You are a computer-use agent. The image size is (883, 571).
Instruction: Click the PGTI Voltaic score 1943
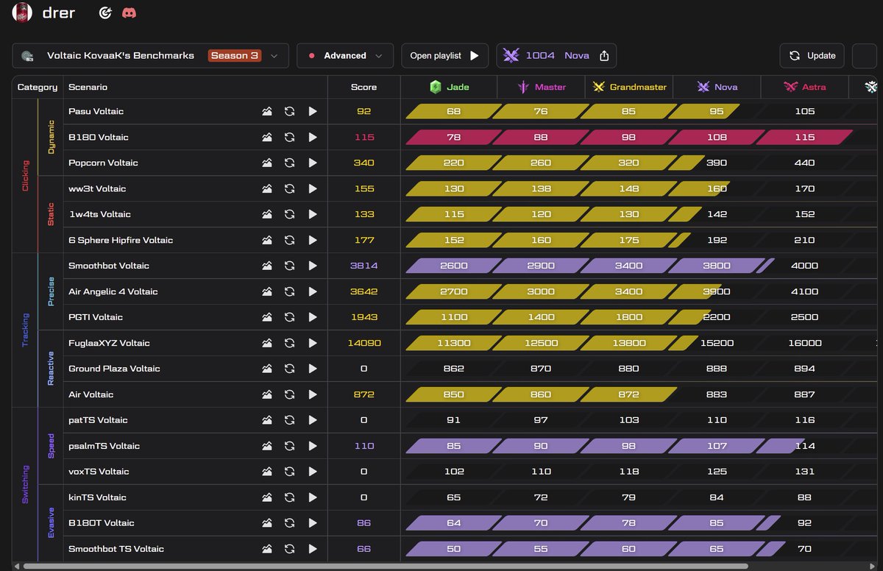[364, 317]
